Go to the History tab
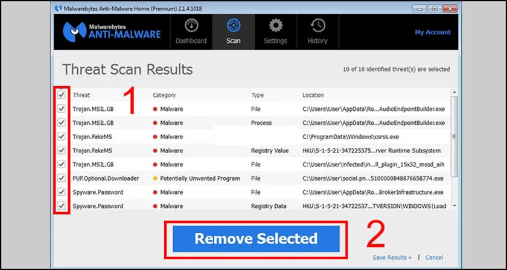The image size is (507, 270). click(x=317, y=32)
